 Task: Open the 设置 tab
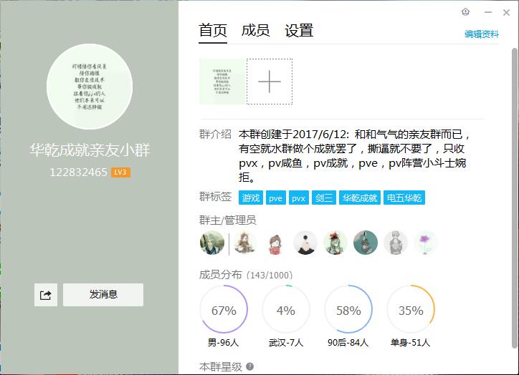coord(299,30)
